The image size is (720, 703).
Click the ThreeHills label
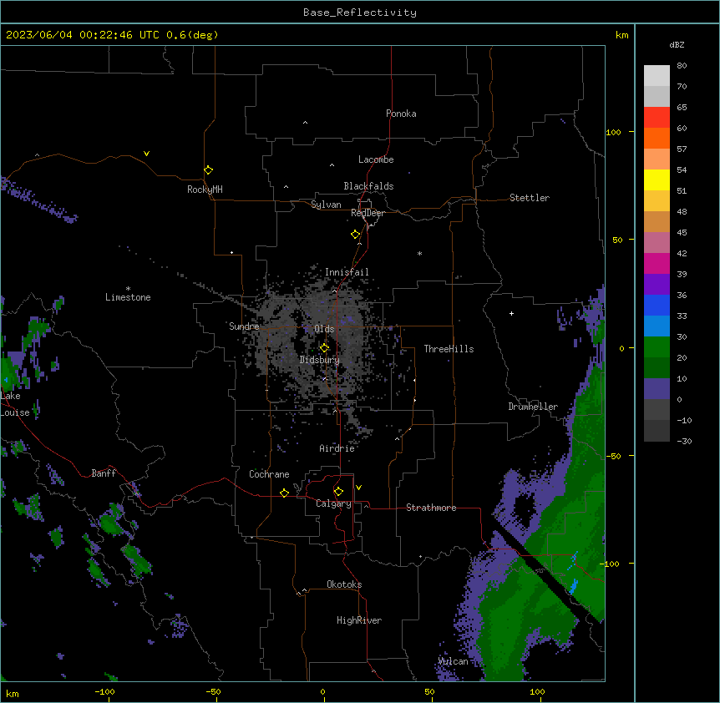point(449,349)
